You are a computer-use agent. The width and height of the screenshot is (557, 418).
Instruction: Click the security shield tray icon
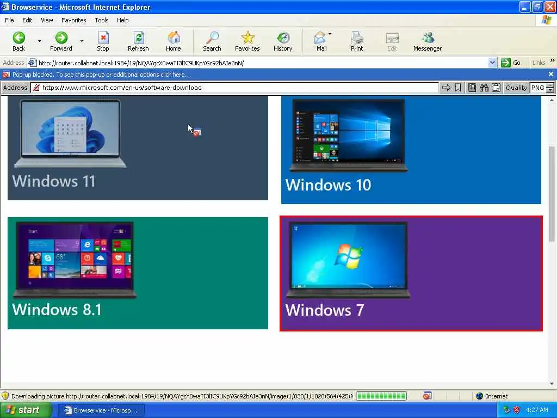pyautogui.click(x=517, y=410)
